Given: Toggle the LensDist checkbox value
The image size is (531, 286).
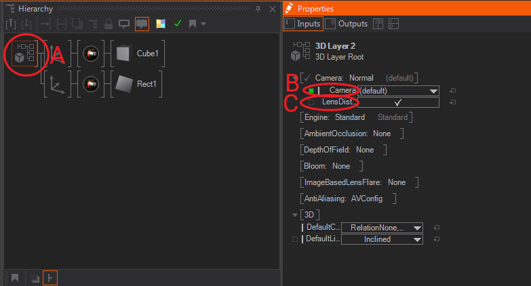Looking at the screenshot, I should pos(398,102).
